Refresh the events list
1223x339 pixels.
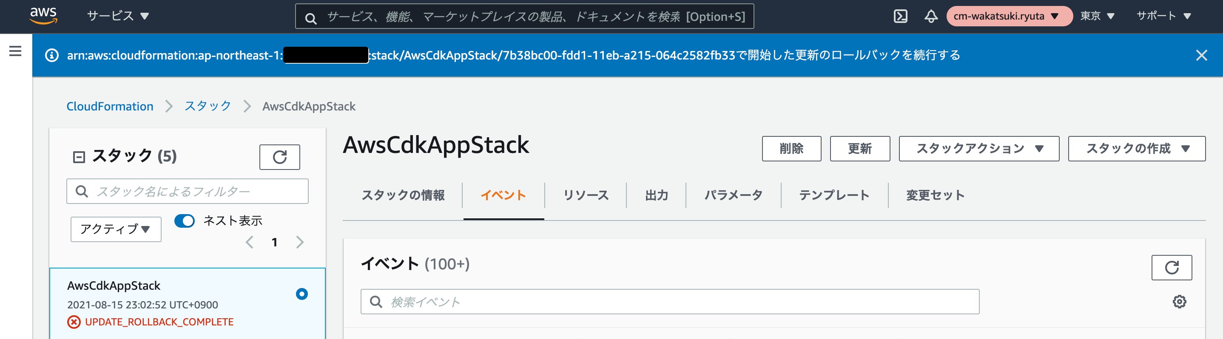click(1171, 267)
